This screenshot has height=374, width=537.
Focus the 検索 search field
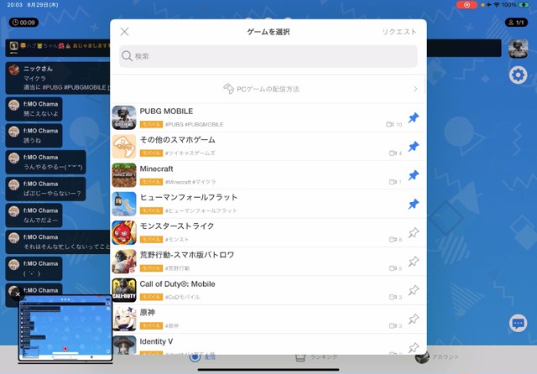point(268,56)
